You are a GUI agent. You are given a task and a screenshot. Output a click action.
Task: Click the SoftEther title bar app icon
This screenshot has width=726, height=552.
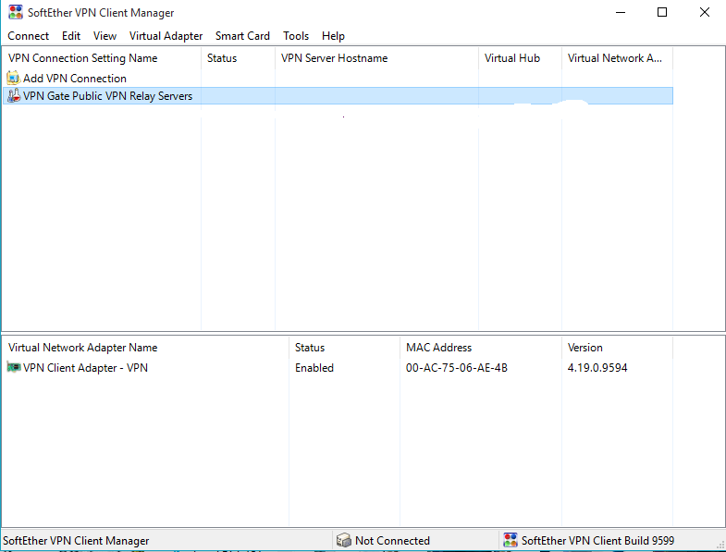(x=16, y=12)
